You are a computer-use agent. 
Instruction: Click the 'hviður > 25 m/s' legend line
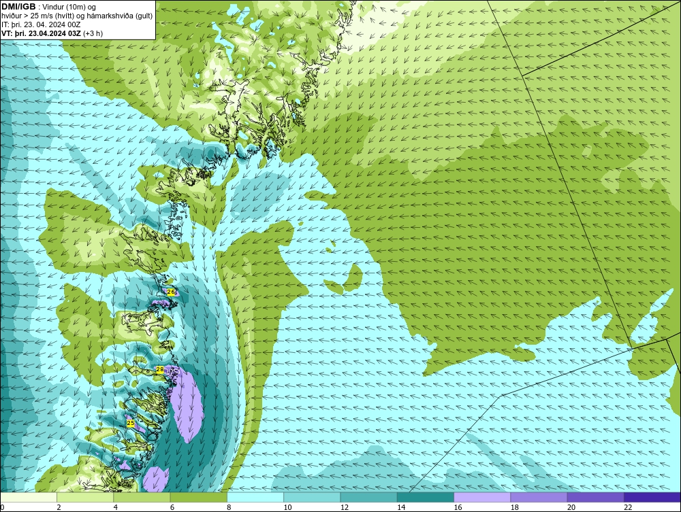(78, 16)
